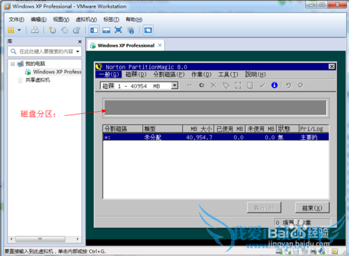Image resolution: width=349 pixels, height=256 pixels.
Task: Toggle the thumbnail bar view icon
Action: [x=106, y=30]
